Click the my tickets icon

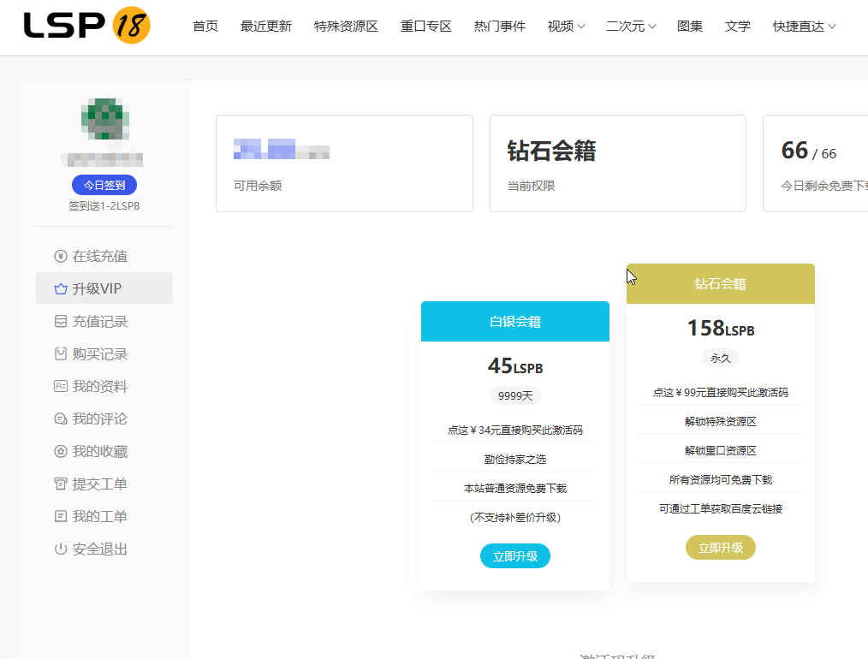pos(60,516)
